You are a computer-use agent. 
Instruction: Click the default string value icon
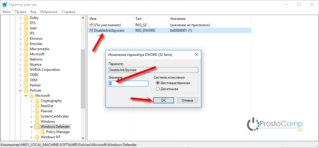point(91,25)
